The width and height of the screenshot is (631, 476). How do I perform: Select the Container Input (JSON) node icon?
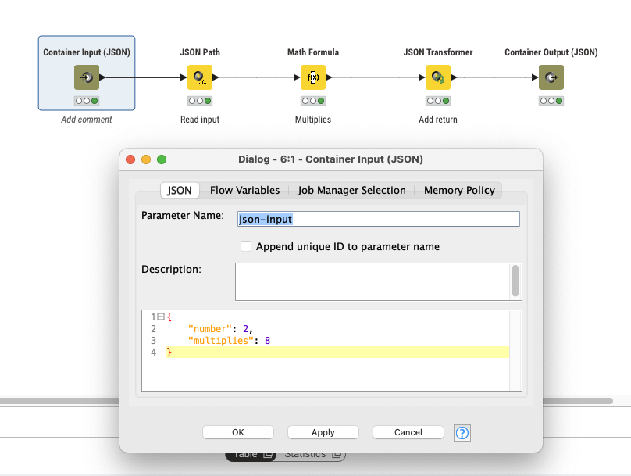(x=86, y=77)
